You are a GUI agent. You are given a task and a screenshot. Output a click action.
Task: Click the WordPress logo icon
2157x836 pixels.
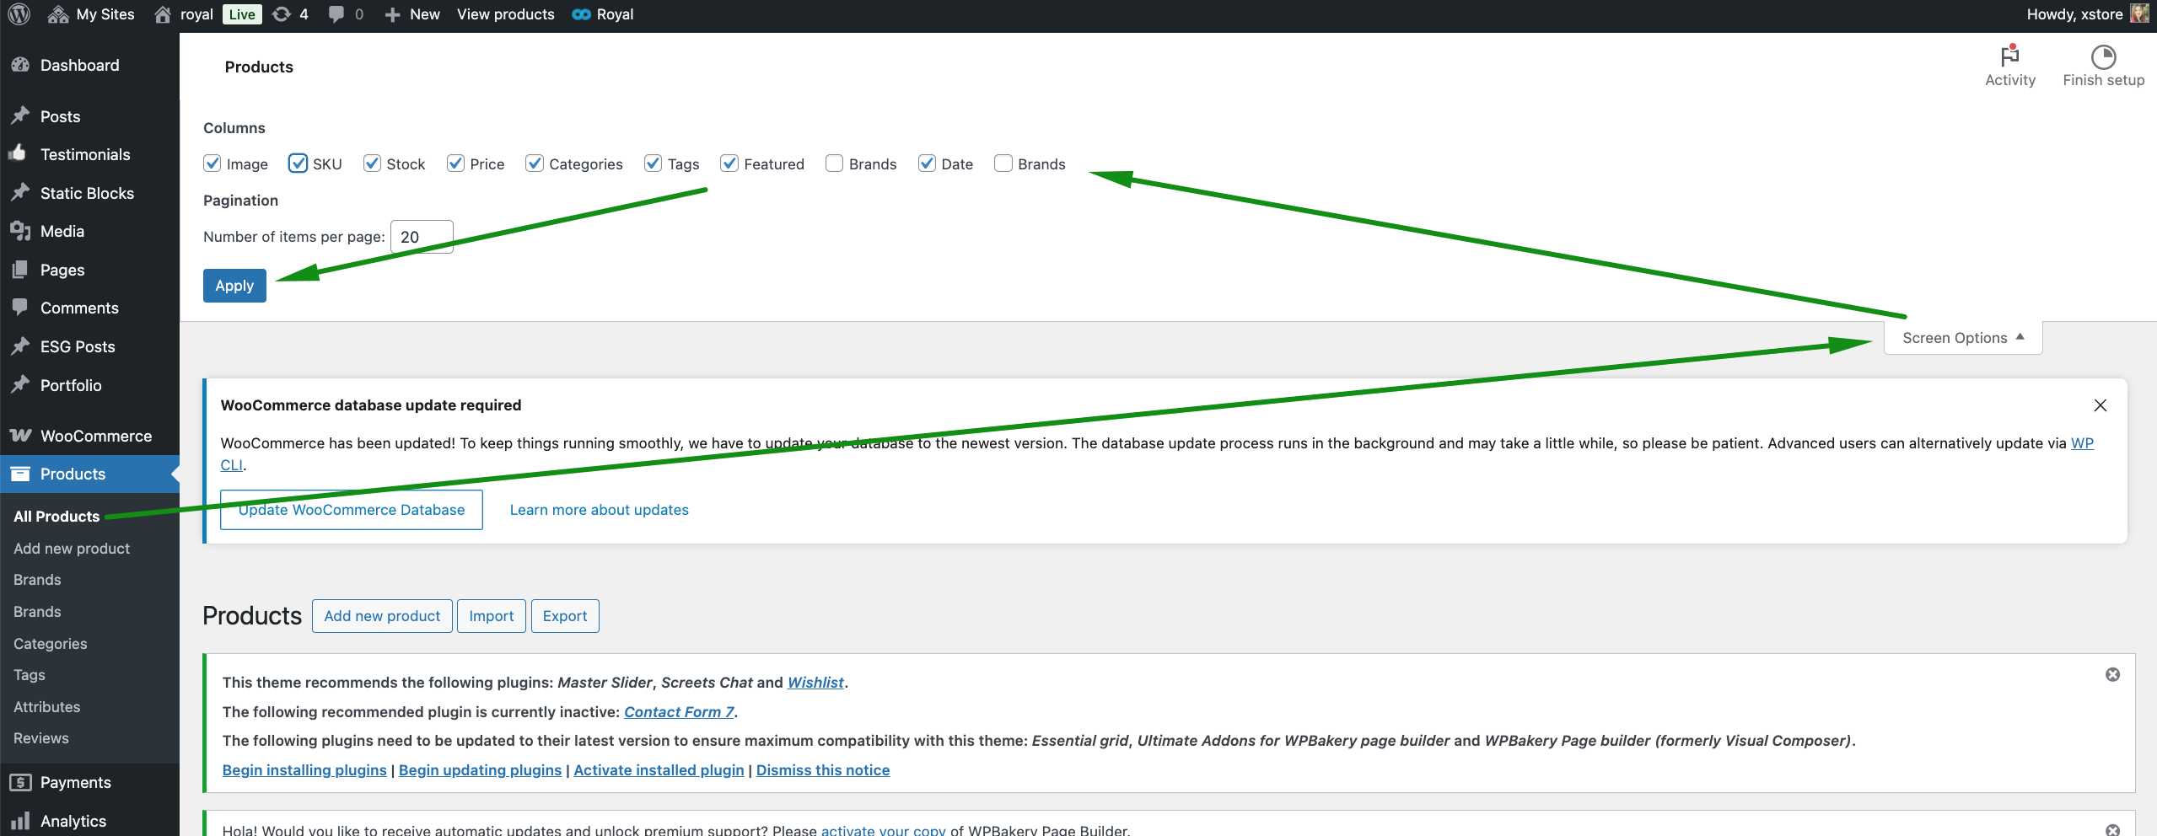[19, 14]
